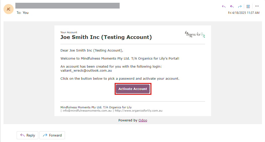Click the Organics for Lily logo

(195, 34)
